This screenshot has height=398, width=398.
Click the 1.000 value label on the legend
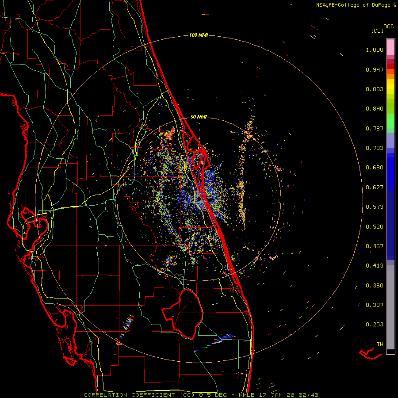pyautogui.click(x=375, y=50)
